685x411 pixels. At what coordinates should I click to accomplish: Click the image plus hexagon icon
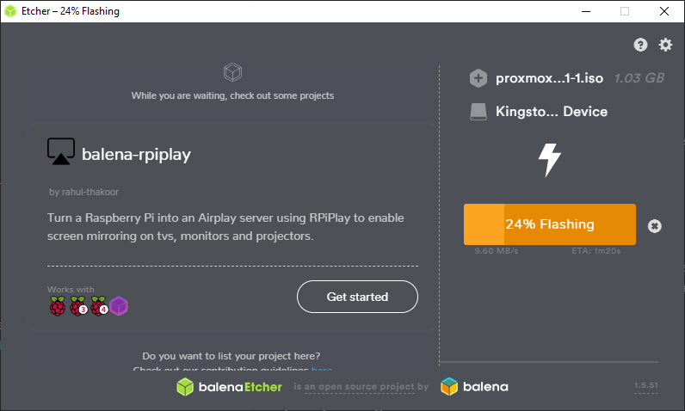(478, 78)
